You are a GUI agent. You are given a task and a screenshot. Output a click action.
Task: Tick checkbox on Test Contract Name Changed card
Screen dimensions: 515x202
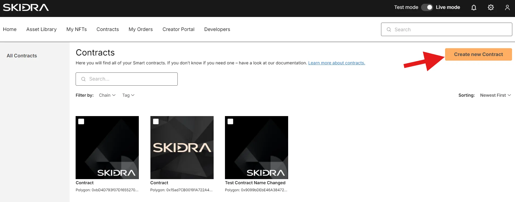[230, 121]
